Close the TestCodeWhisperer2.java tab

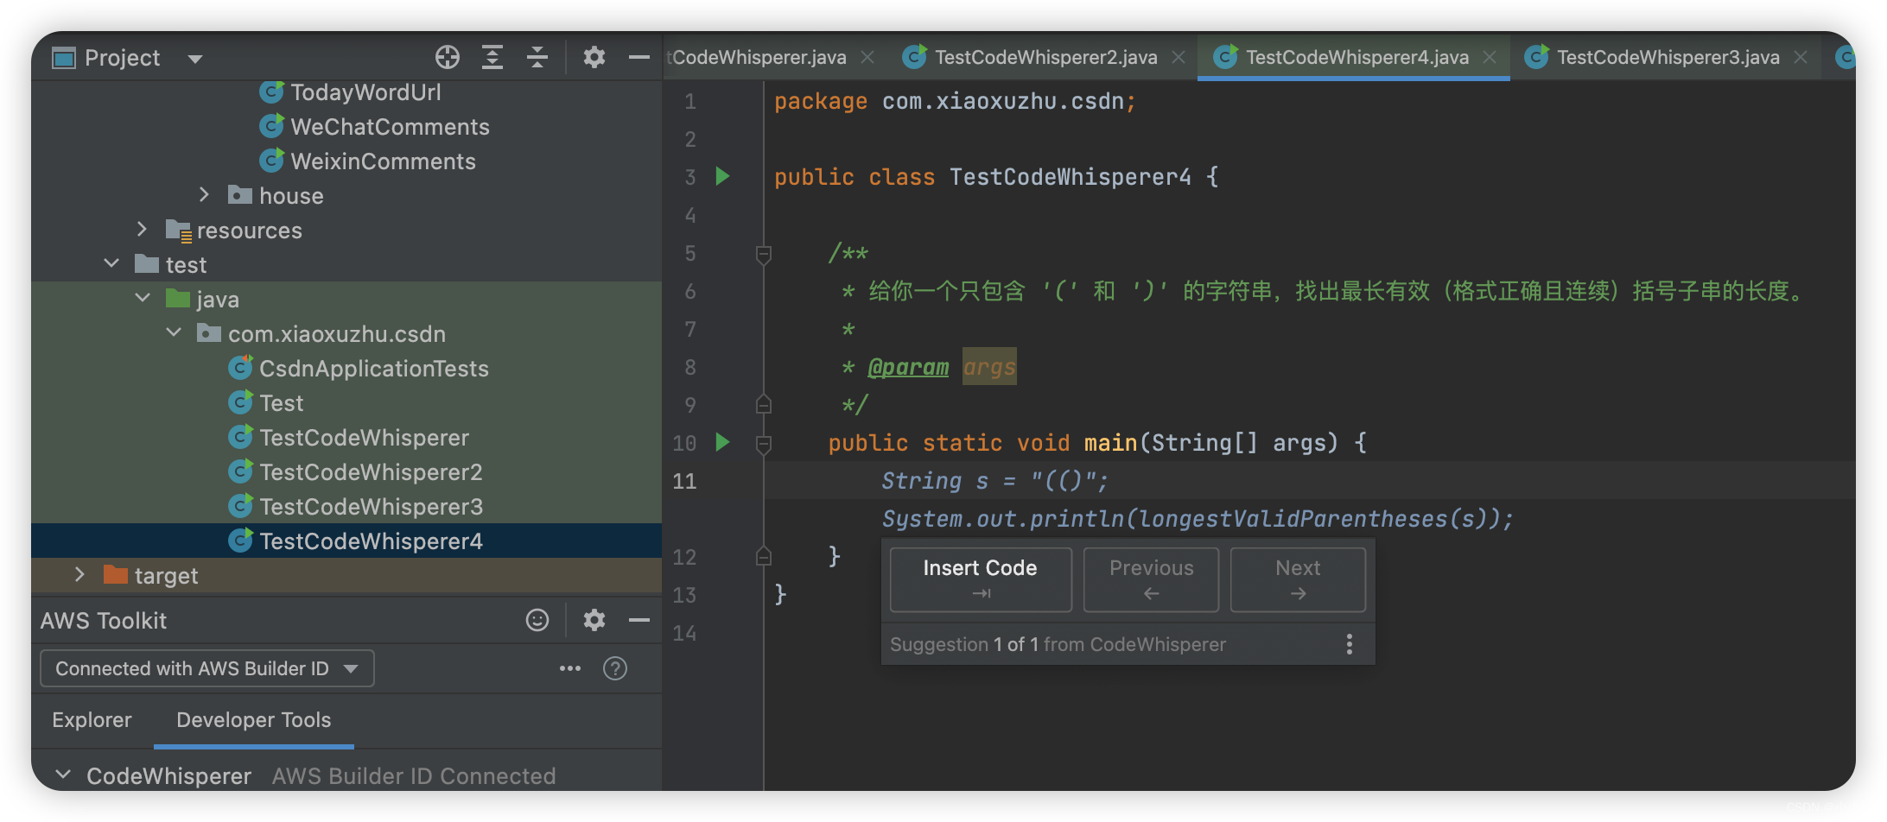point(1179,57)
